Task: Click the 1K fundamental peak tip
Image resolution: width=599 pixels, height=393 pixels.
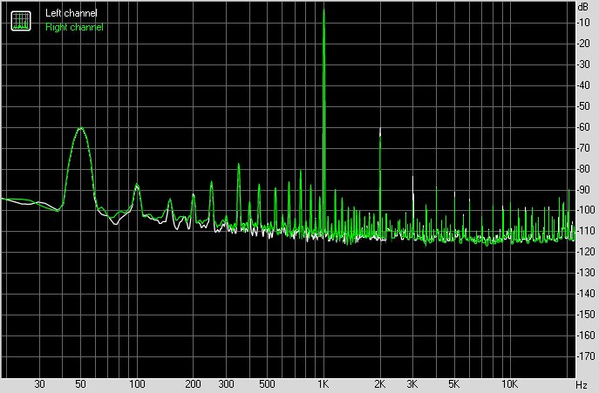Action: click(x=324, y=10)
